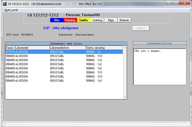The width and height of the screenshot is (192, 127).
Task: Click the 'ATC-kod: N02BE01' text
Action: [x=20, y=35]
